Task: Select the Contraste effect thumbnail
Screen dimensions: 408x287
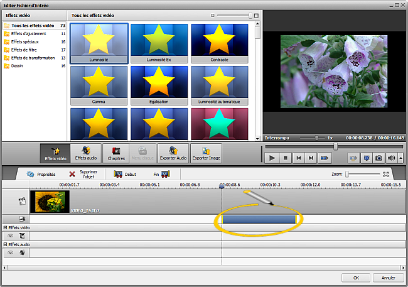Action: [x=220, y=42]
